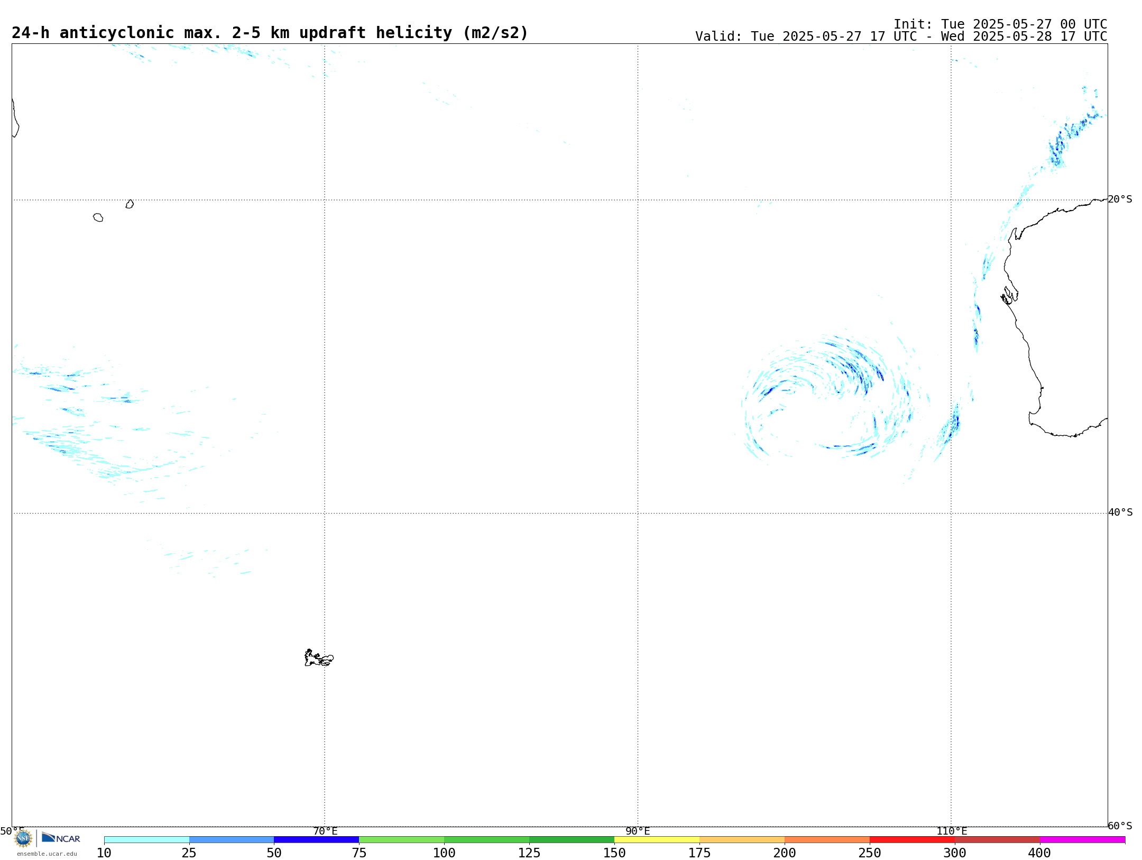This screenshot has height=860, width=1142.
Task: Click the colorbar tick label 300
Action: 955,853
